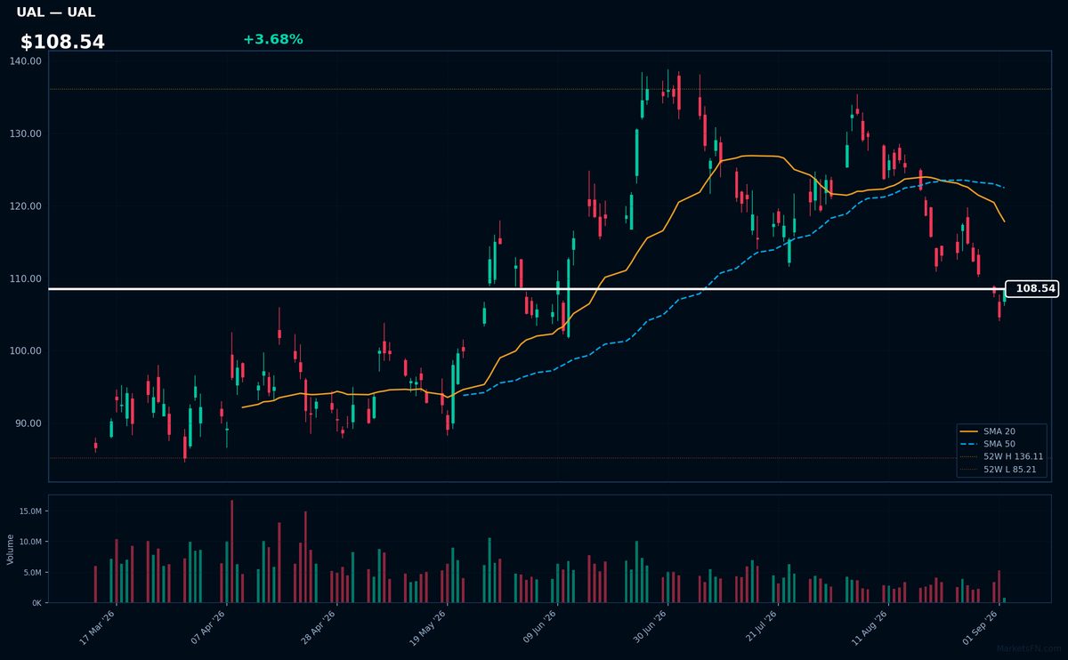Click the 17 Mar '26 date label
Screen dimensions: 1068x660
click(98, 628)
